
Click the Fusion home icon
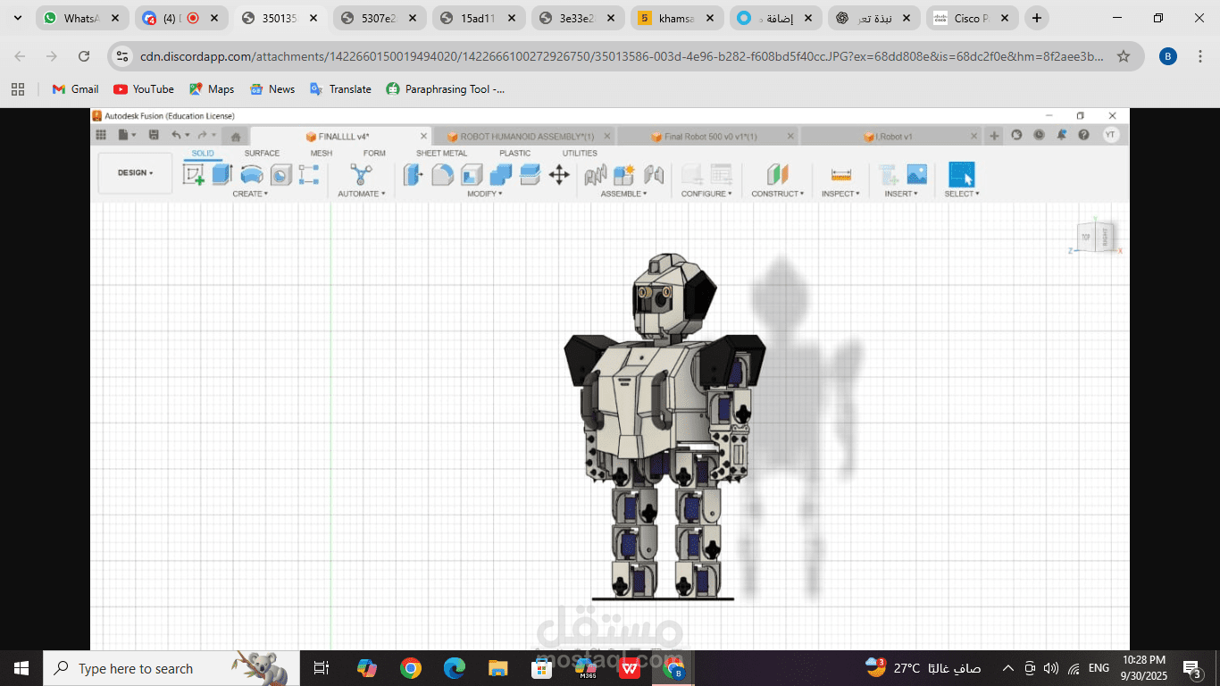tap(235, 137)
